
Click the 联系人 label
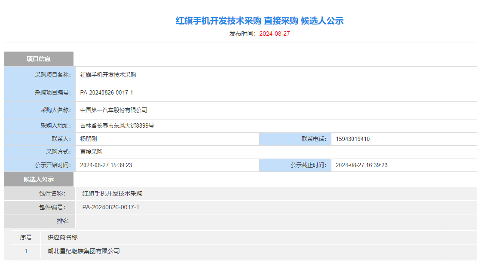point(61,139)
